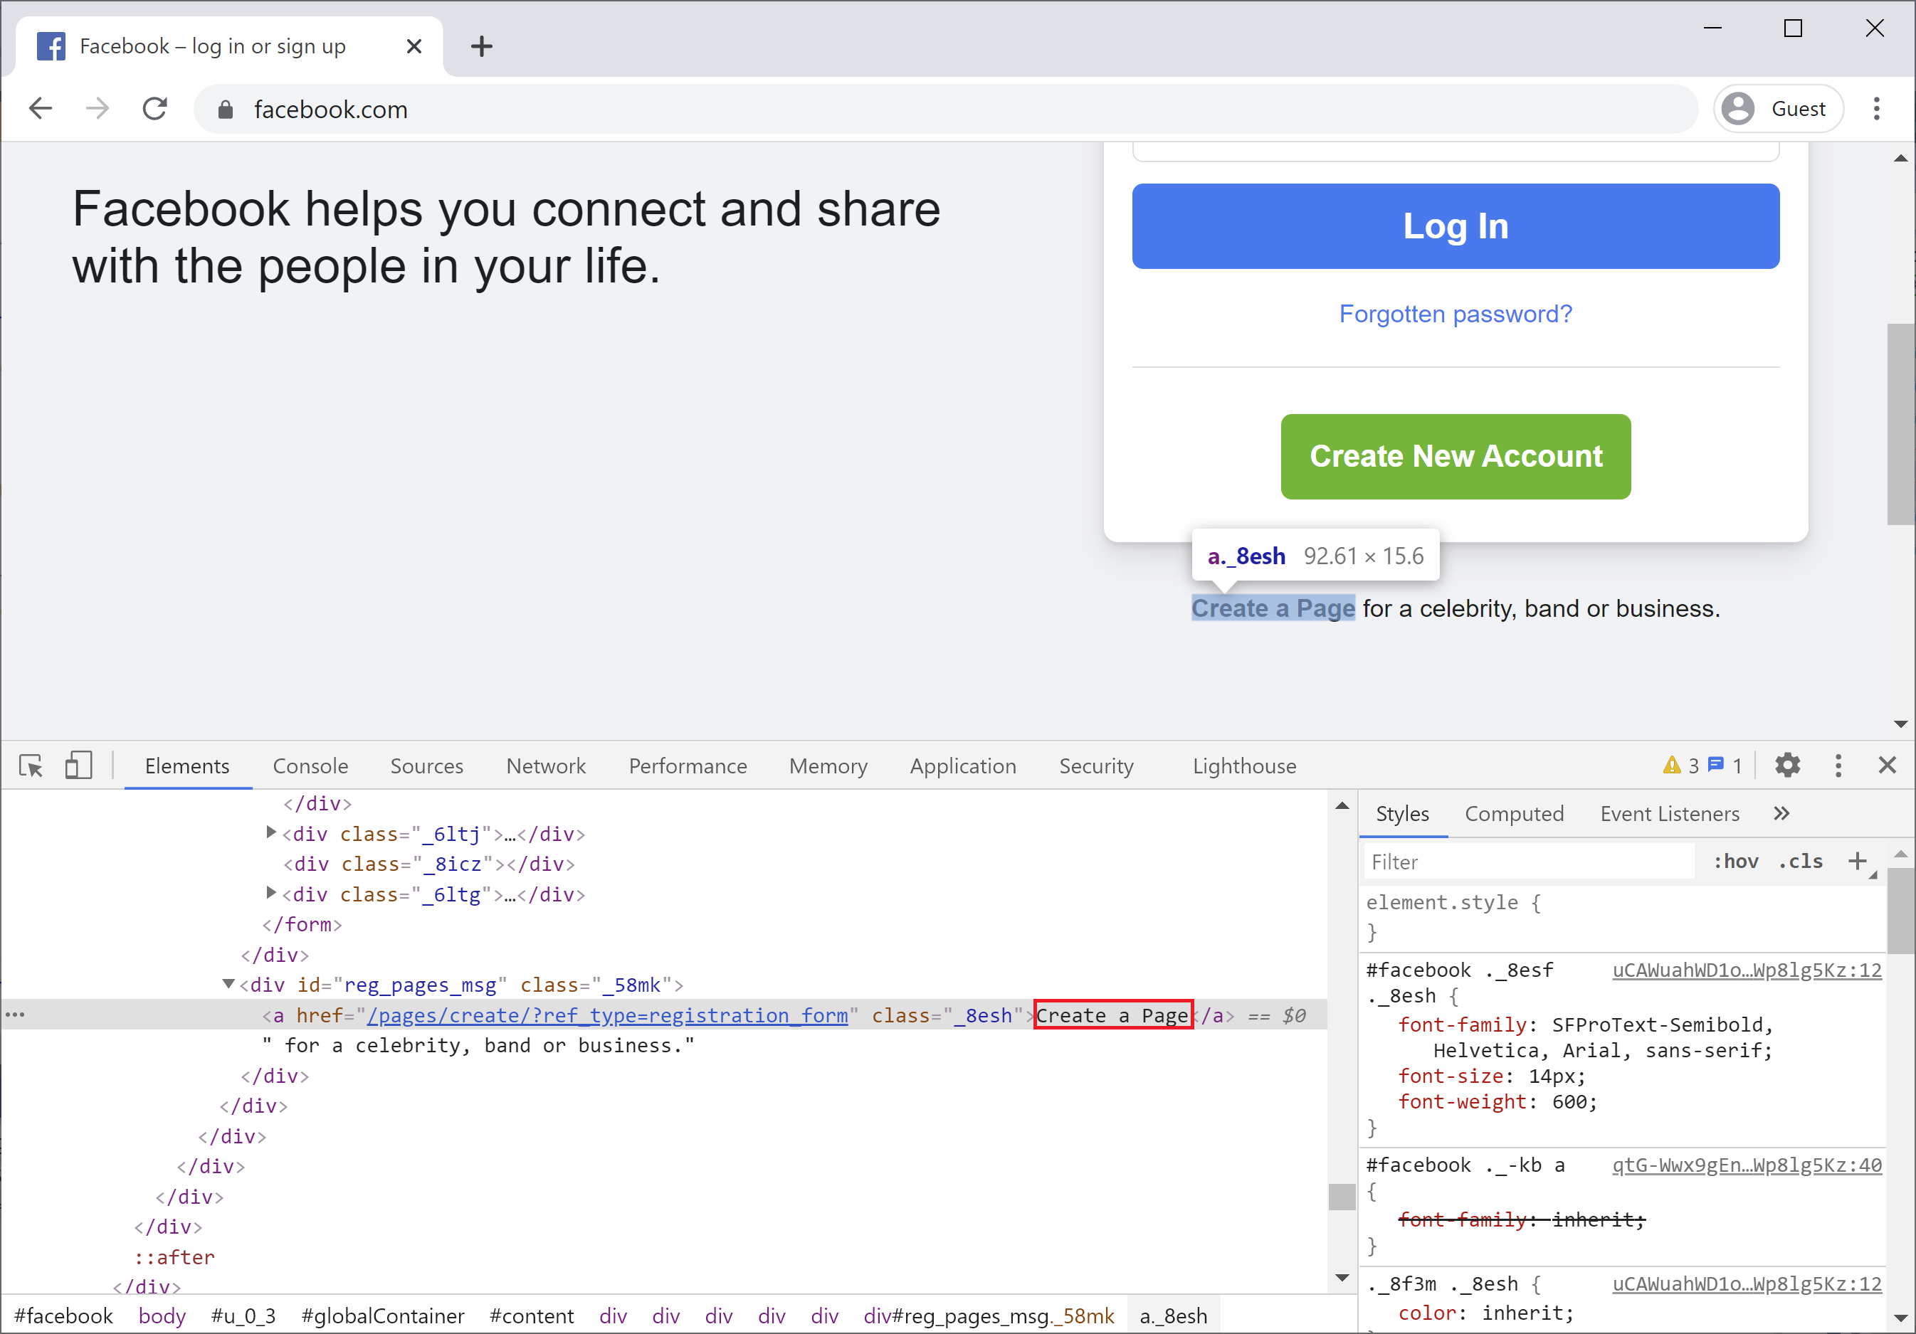Viewport: 1916px width, 1334px height.
Task: Click the Forgotten password link
Action: tap(1455, 313)
